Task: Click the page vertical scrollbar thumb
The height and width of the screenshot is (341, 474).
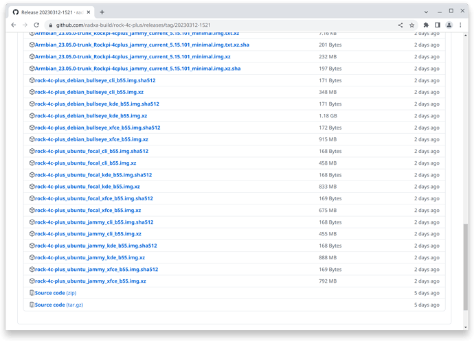Action: 466,267
